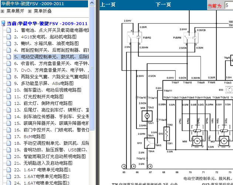Click page icon for item 9 多功能显示屏
Screen dimensions: 233x185
(x=9, y=83)
